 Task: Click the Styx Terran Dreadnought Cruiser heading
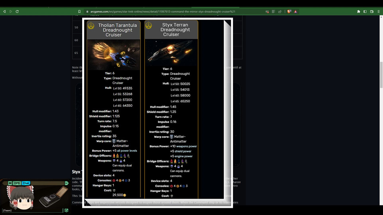point(175,29)
